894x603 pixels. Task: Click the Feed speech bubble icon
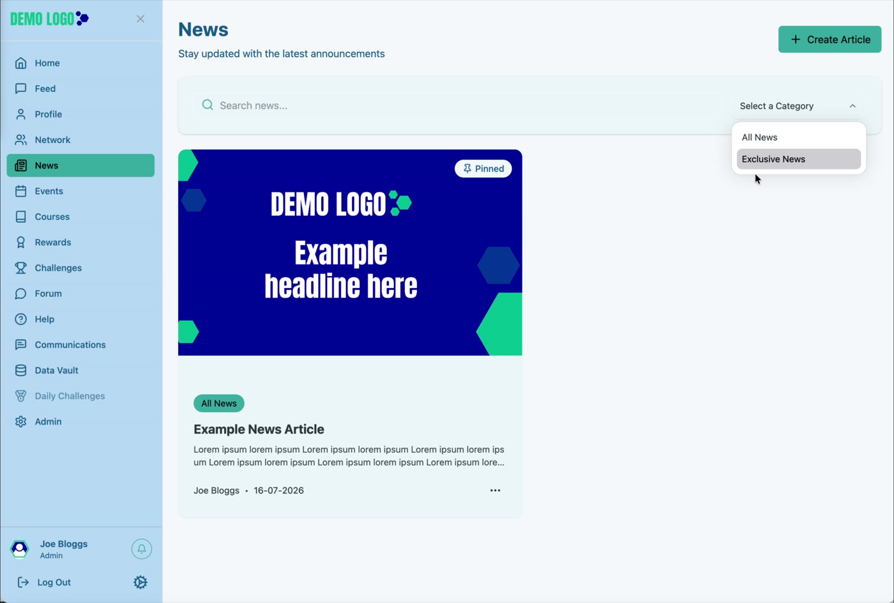coord(21,89)
